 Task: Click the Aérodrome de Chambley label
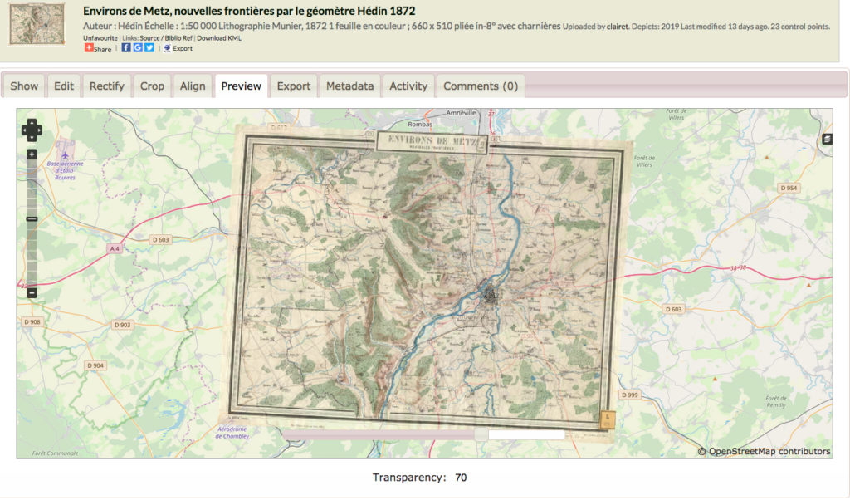(x=232, y=432)
